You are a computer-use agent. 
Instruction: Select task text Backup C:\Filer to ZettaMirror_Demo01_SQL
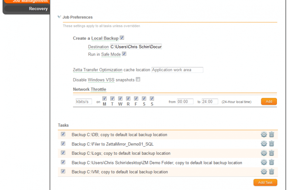coord(113,144)
